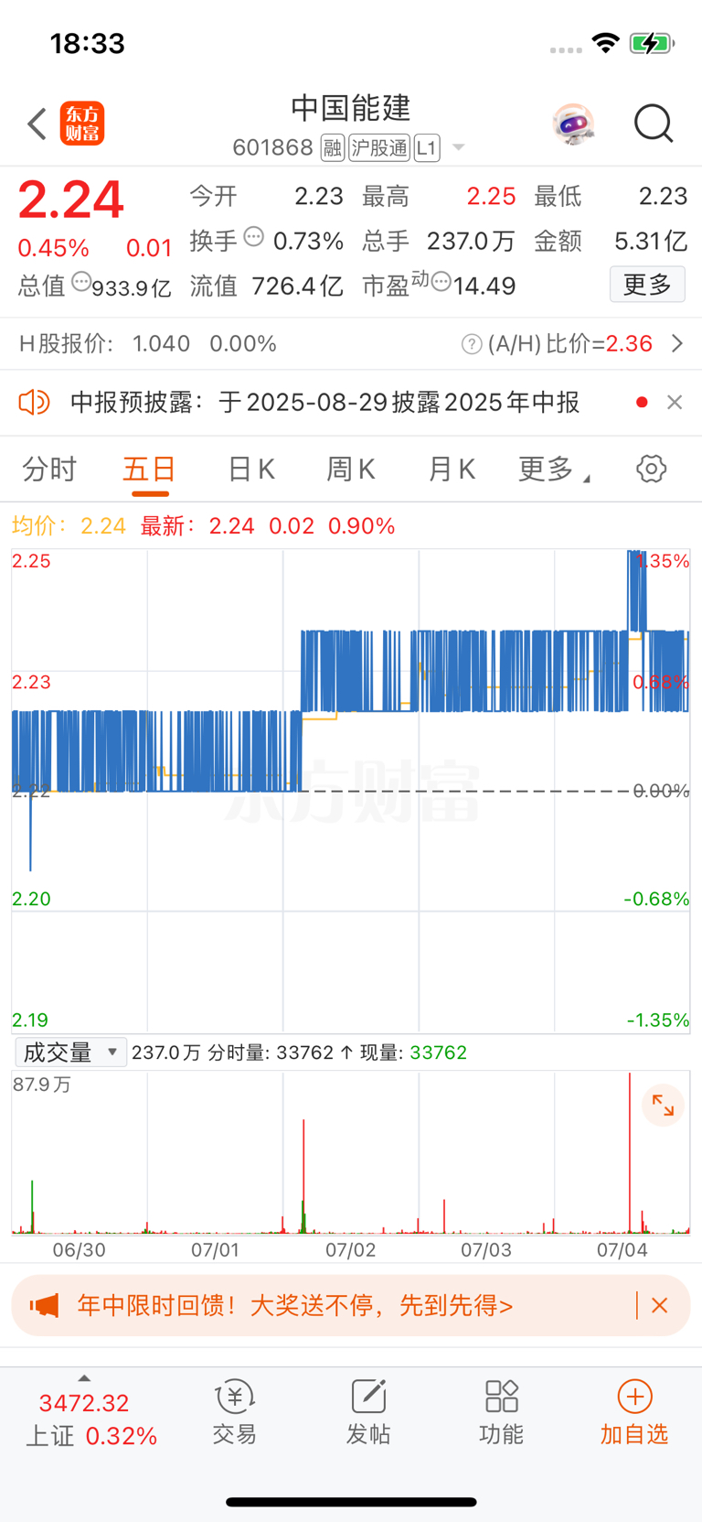Tap the 最高 2.25 value
This screenshot has width=702, height=1522.
click(492, 197)
